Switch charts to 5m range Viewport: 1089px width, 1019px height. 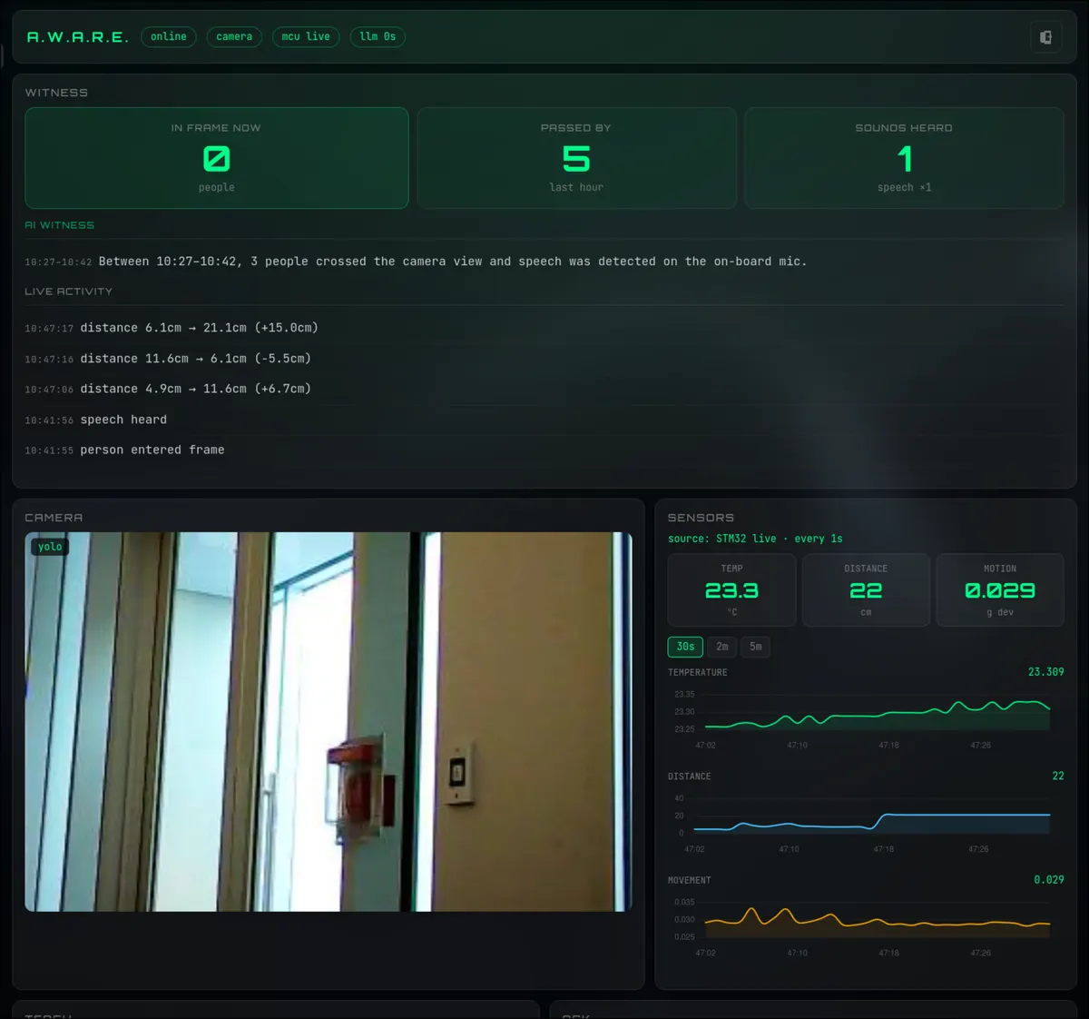coord(756,647)
